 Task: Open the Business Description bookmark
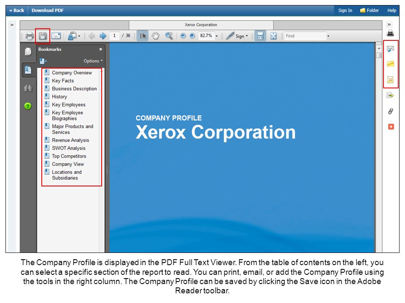click(x=74, y=89)
